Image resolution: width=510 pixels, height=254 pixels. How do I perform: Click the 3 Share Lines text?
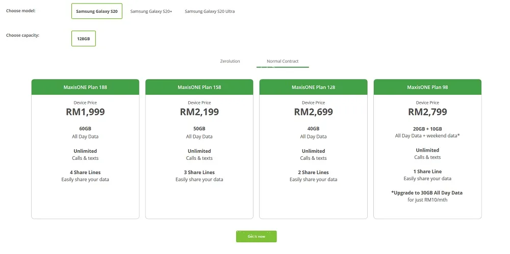[199, 173]
